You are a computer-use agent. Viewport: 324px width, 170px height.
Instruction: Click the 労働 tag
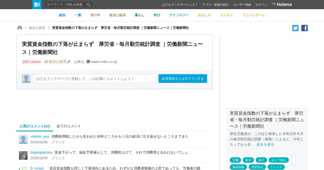click(x=235, y=160)
